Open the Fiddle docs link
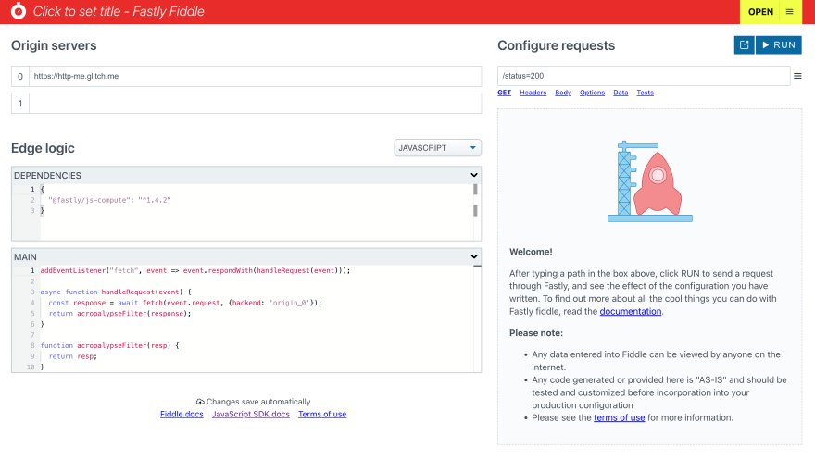 [x=182, y=414]
